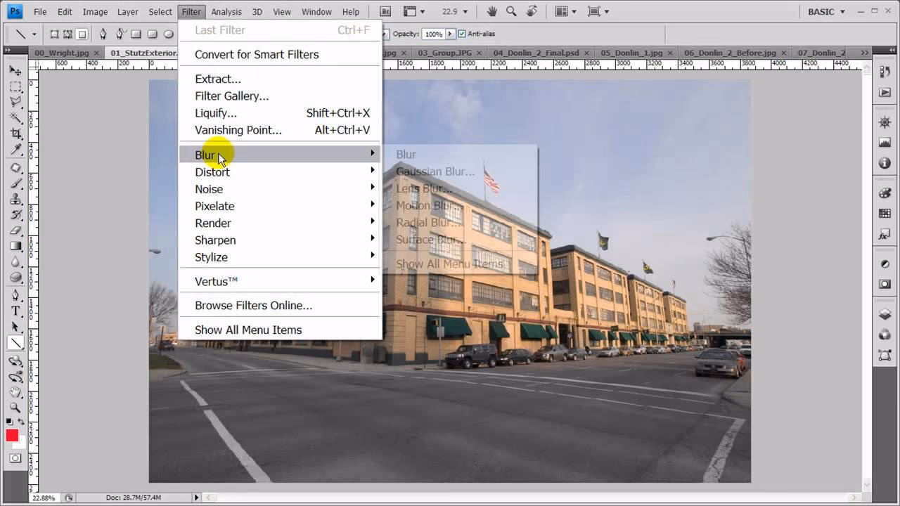Click the status bar zoom percentage field

[x=43, y=498]
